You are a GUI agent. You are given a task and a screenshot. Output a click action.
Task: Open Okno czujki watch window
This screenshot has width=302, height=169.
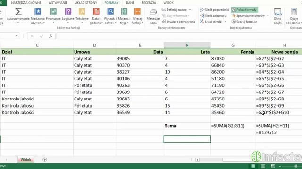coord(277,16)
